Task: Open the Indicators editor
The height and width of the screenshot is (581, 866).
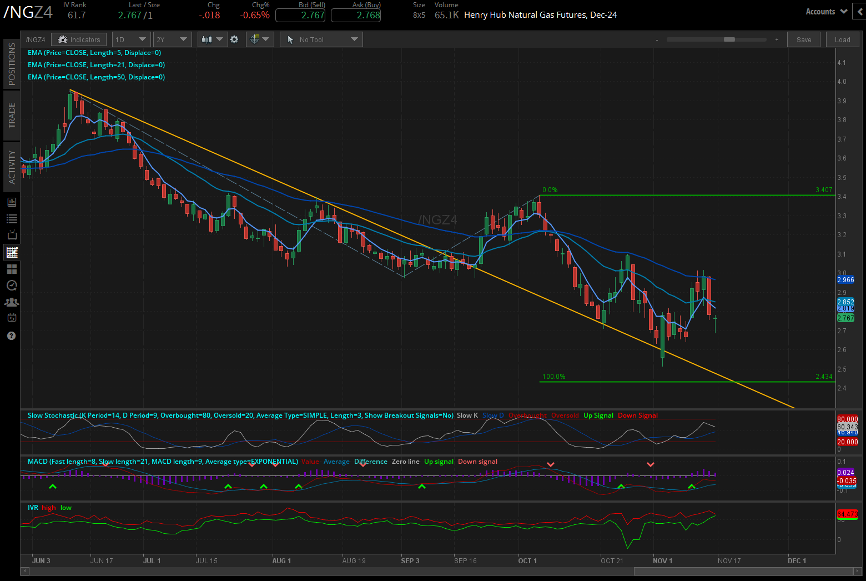Action: tap(78, 39)
